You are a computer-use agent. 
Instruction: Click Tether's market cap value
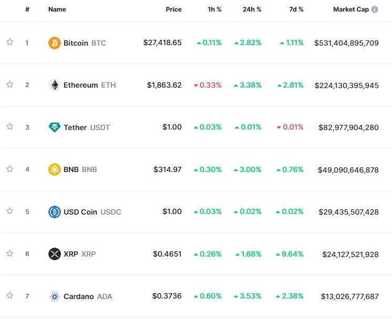(x=348, y=127)
